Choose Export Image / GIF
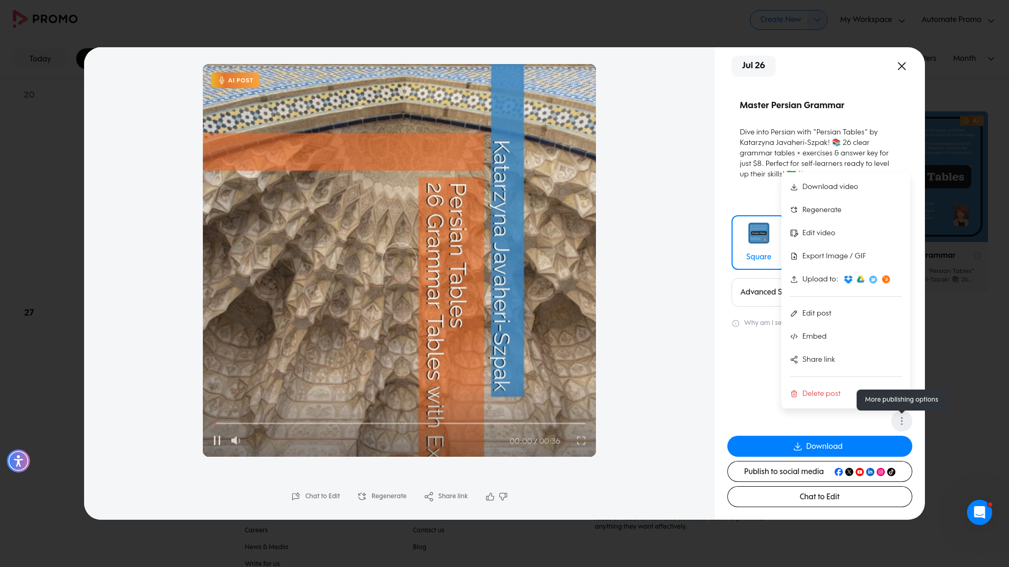 (x=846, y=256)
